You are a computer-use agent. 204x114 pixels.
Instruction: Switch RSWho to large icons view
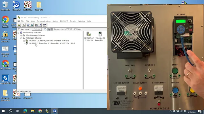click(x=49, y=29)
